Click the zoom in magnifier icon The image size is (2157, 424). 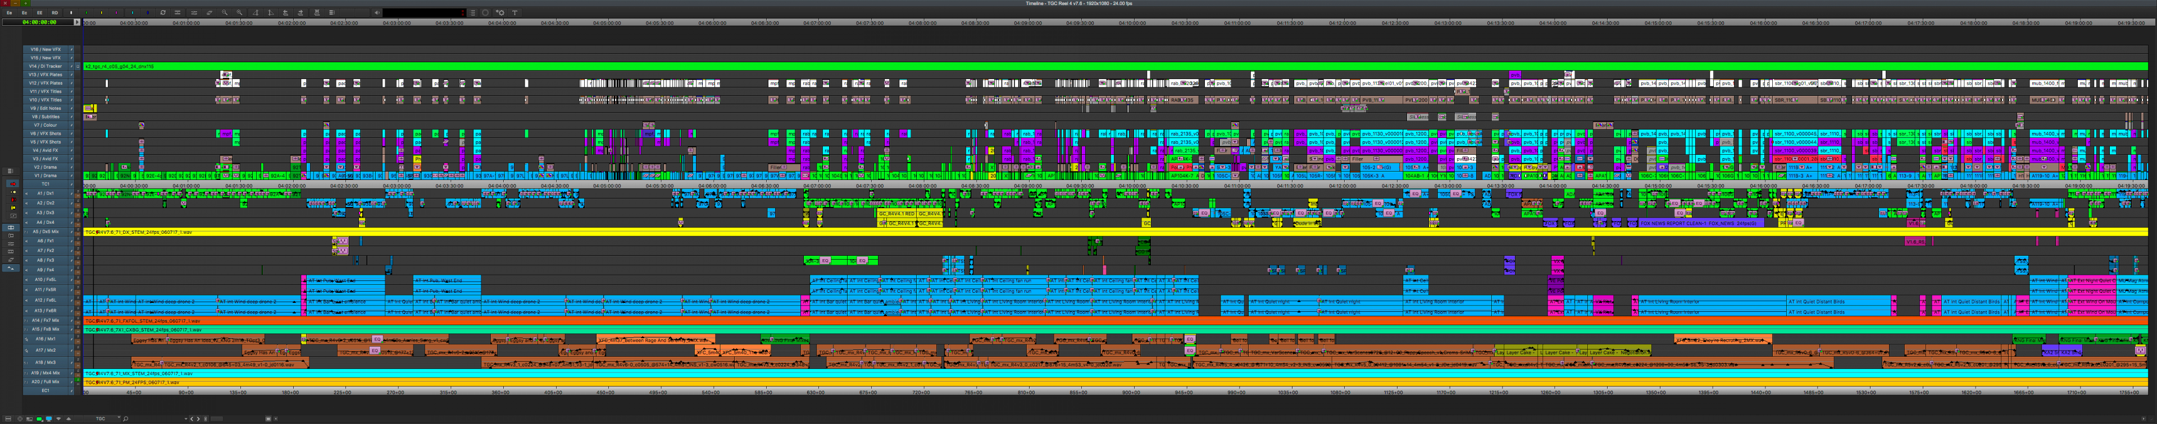(x=239, y=12)
